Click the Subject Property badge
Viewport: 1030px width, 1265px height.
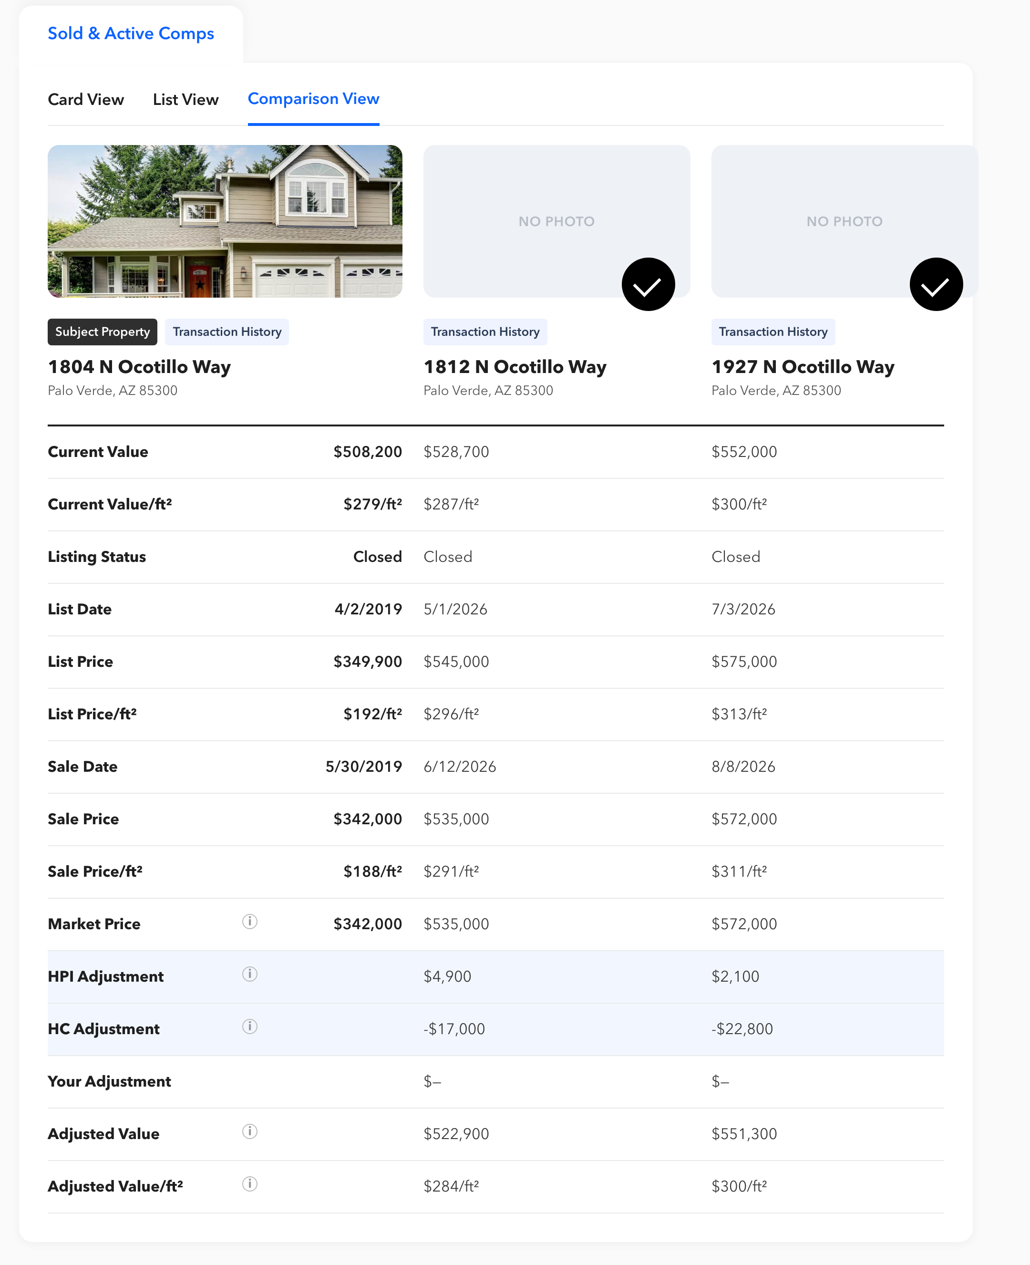(103, 332)
